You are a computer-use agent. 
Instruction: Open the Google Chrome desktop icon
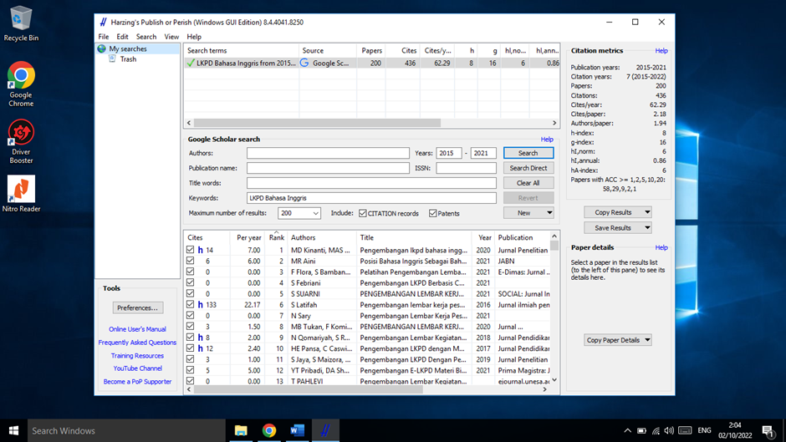(x=21, y=84)
